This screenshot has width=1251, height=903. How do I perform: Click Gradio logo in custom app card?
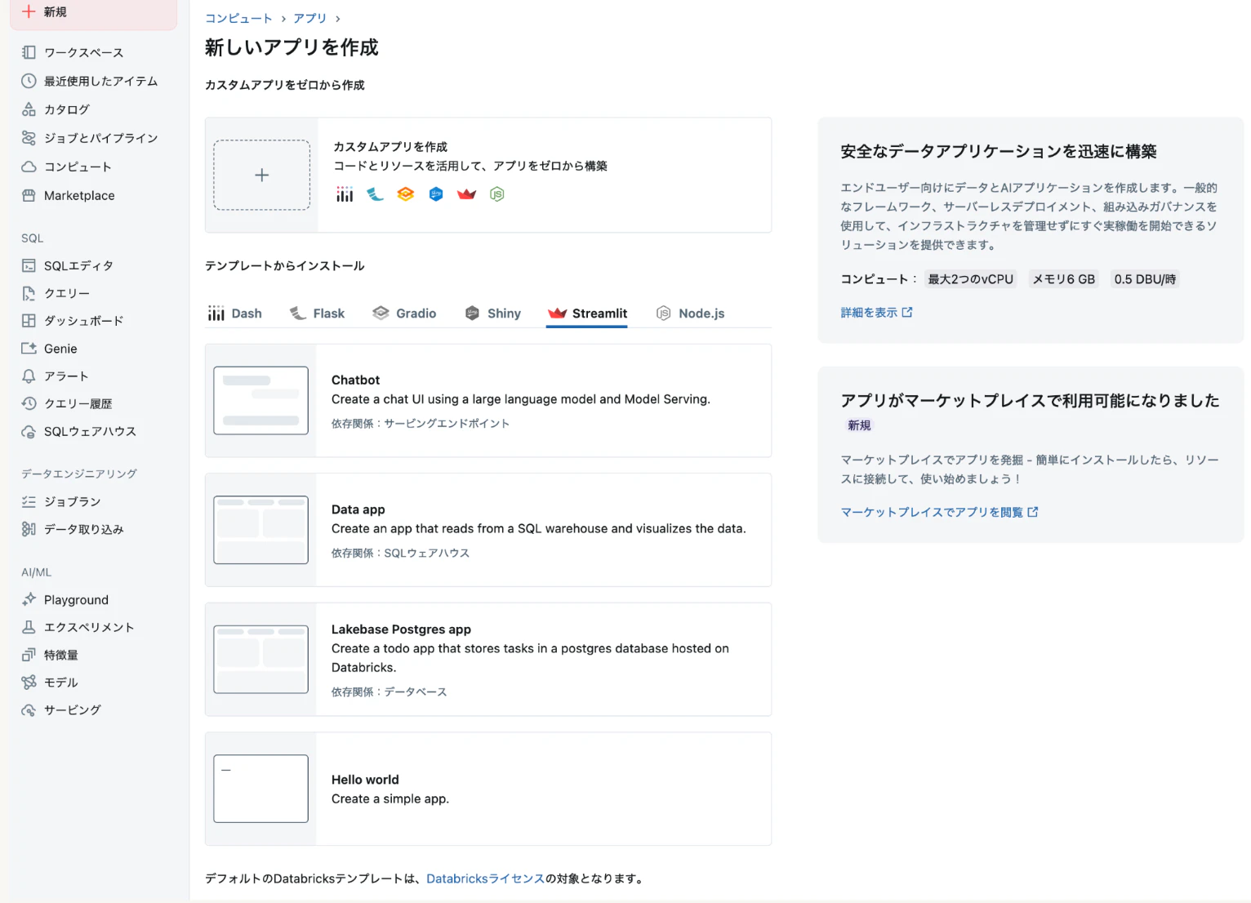click(x=406, y=194)
